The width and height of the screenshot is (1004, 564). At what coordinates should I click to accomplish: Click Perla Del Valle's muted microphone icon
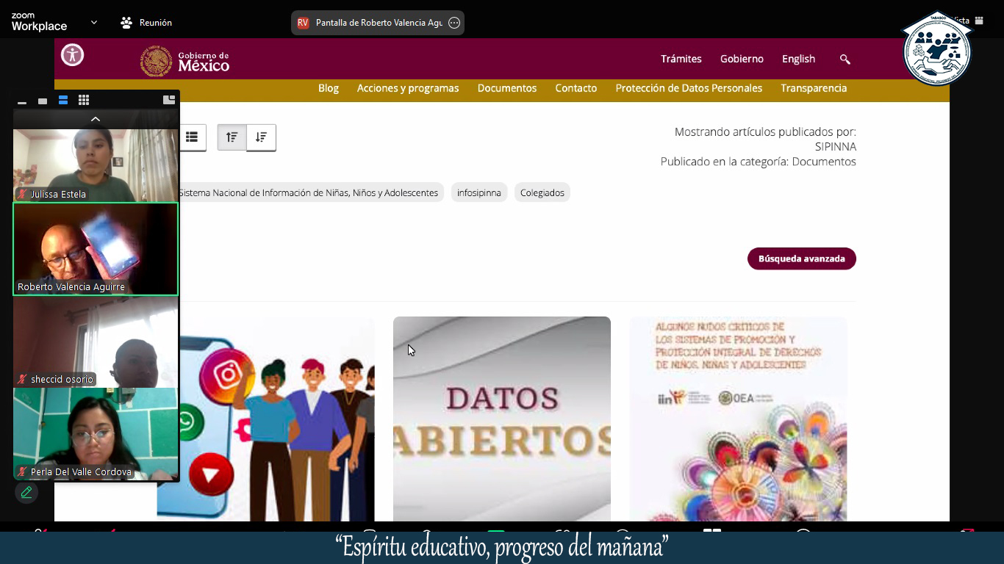tap(23, 471)
